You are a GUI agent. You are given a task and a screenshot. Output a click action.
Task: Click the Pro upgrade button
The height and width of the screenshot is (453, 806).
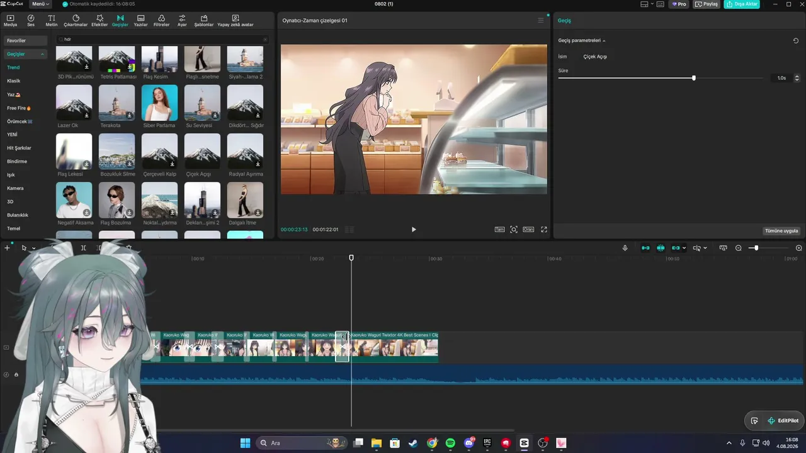point(679,4)
